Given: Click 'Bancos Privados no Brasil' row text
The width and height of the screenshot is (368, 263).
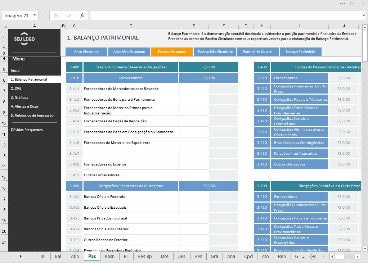Looking at the screenshot, I should (106, 218).
